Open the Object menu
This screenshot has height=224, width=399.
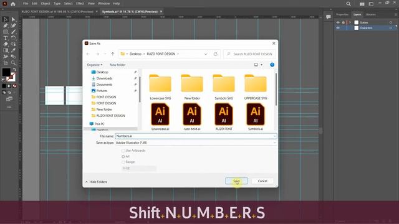point(46,4)
